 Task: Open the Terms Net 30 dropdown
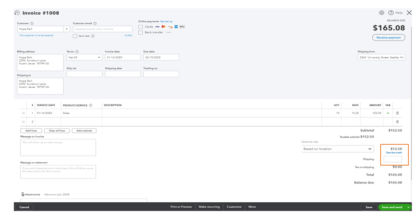point(84,57)
